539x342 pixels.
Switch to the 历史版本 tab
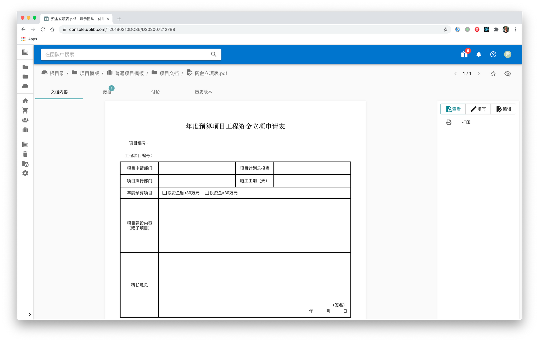point(203,92)
